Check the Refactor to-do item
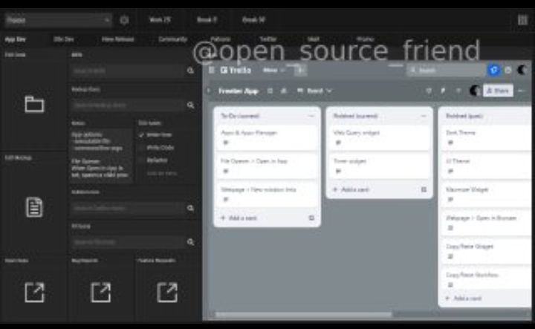This screenshot has height=329, width=535. tap(141, 160)
